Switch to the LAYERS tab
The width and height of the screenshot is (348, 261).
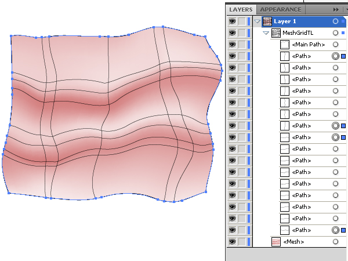(241, 9)
